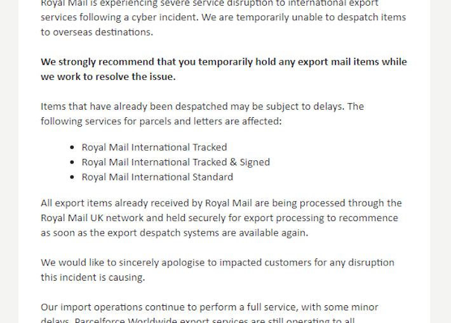Click the phrase 'international export' in the first paragraph
The height and width of the screenshot is (323, 451).
[x=330, y=3]
